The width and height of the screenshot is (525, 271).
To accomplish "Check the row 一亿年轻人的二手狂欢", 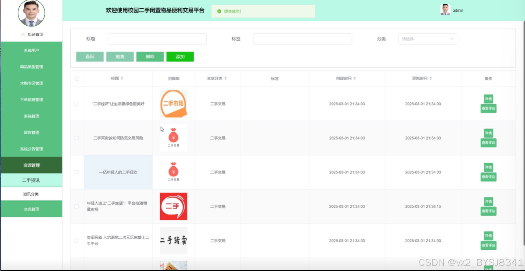I will (x=77, y=172).
